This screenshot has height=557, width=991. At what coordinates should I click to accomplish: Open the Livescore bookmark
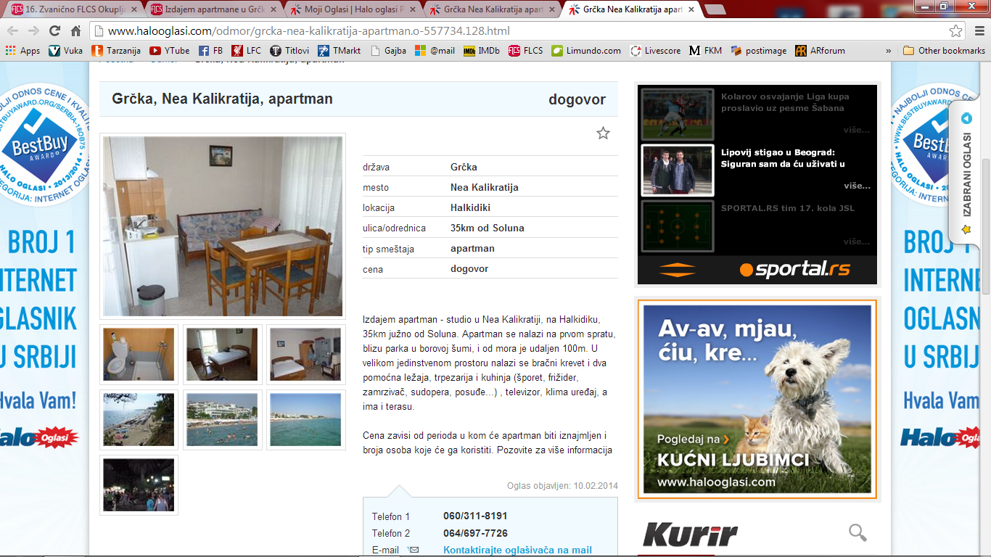[656, 51]
